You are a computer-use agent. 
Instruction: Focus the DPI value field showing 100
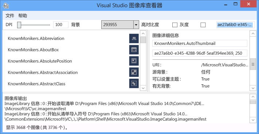pyautogui.click(x=60, y=25)
